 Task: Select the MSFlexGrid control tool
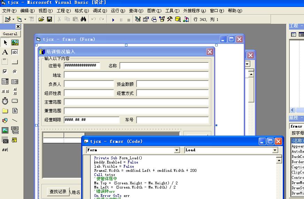15,140
